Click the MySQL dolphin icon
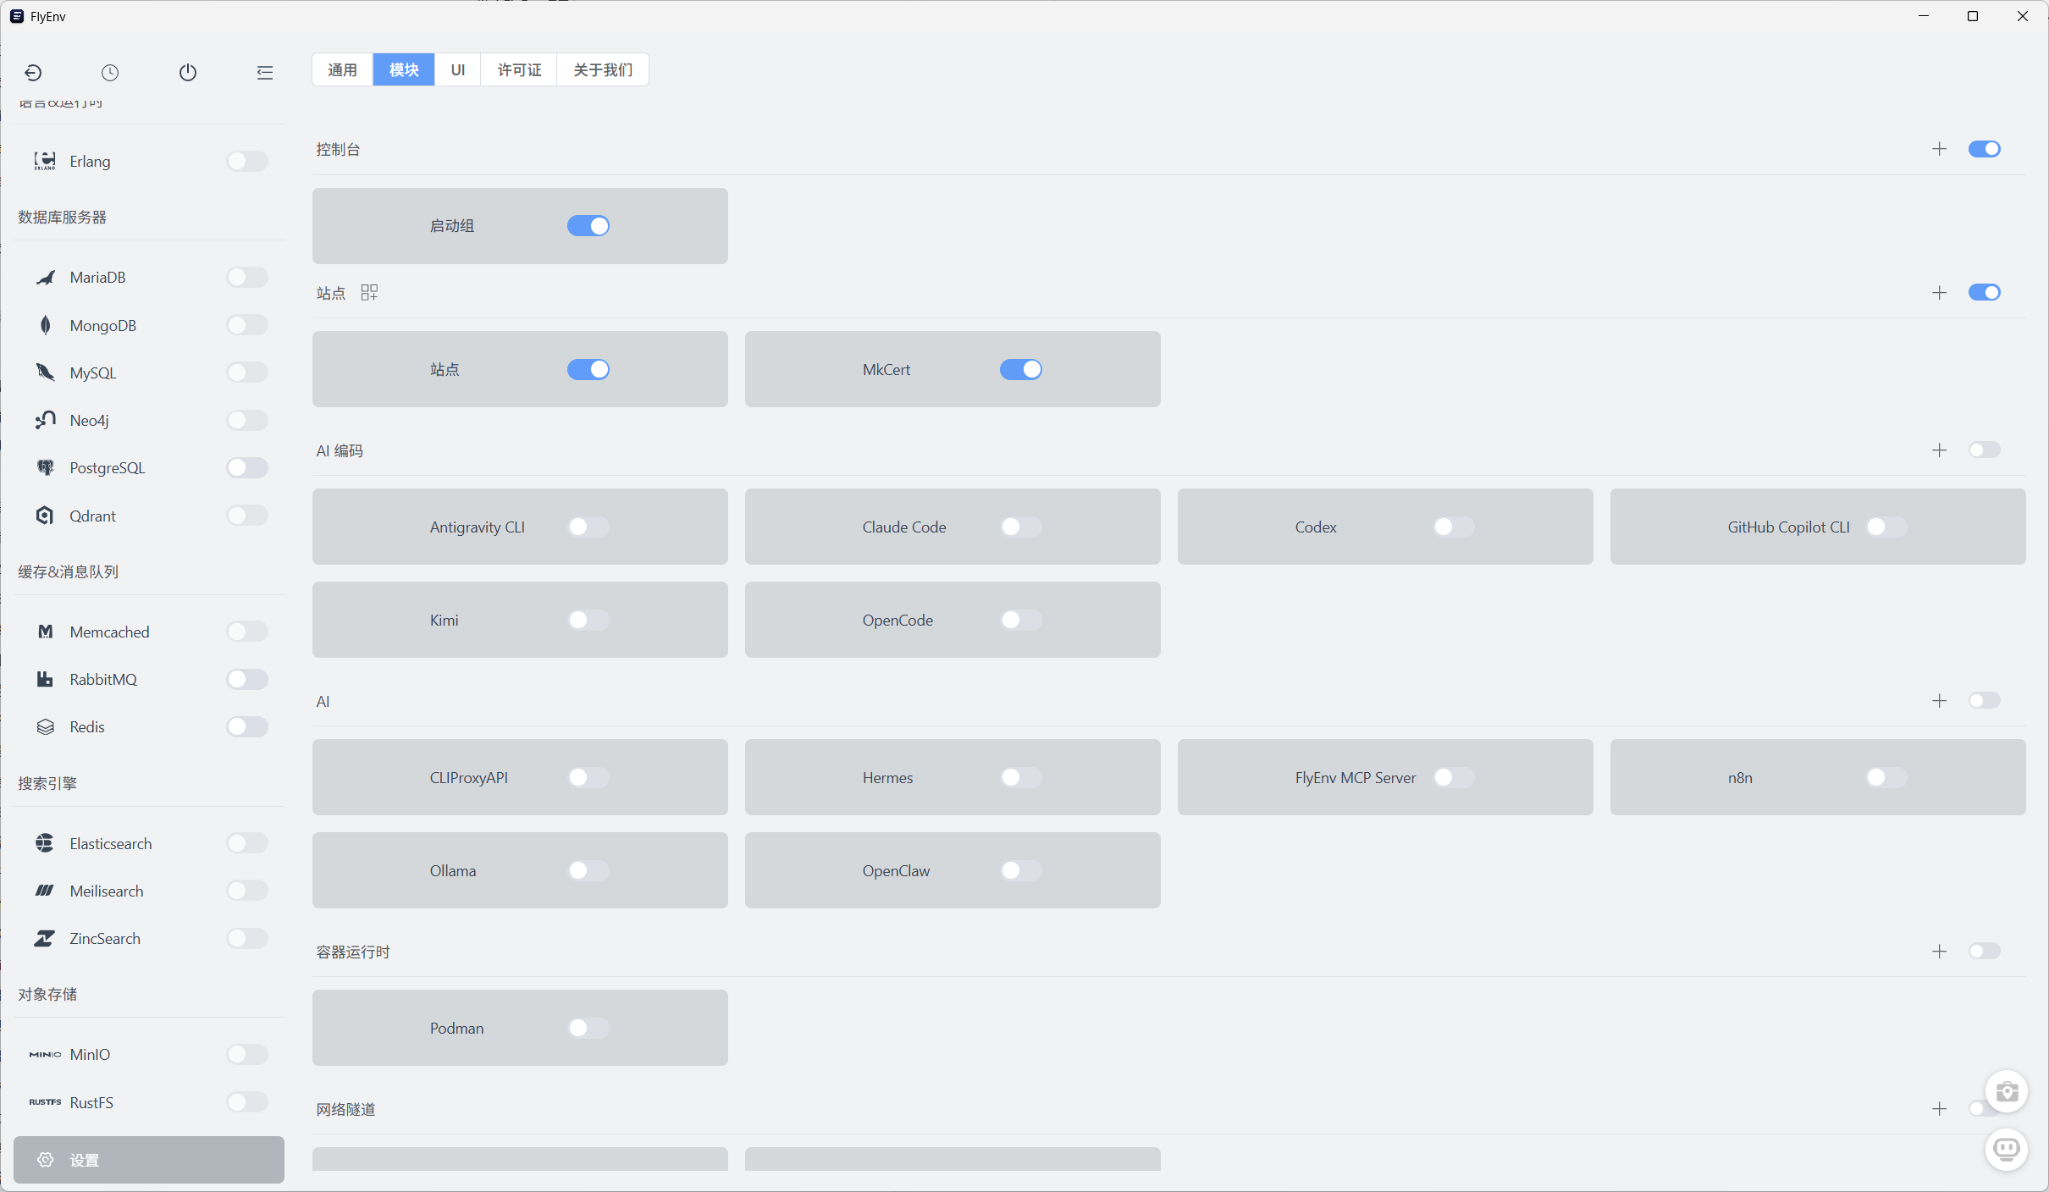Image resolution: width=2049 pixels, height=1192 pixels. coord(45,372)
